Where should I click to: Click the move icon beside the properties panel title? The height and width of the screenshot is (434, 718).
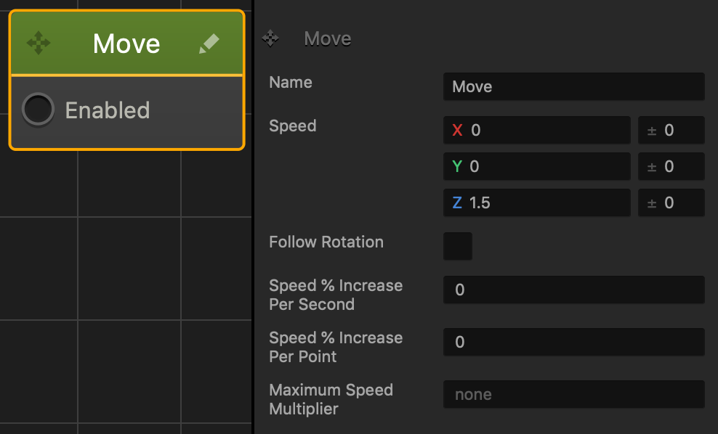(270, 38)
